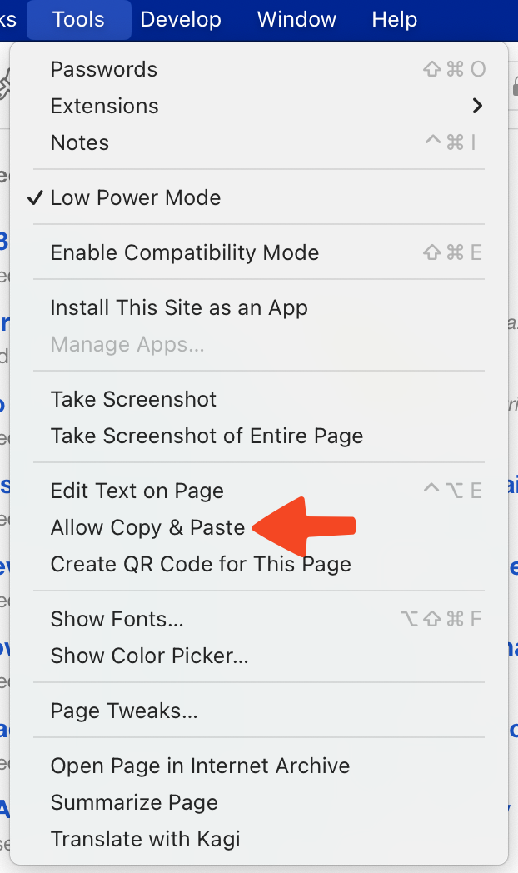Choose Passwords from the Tools menu

coord(259,70)
